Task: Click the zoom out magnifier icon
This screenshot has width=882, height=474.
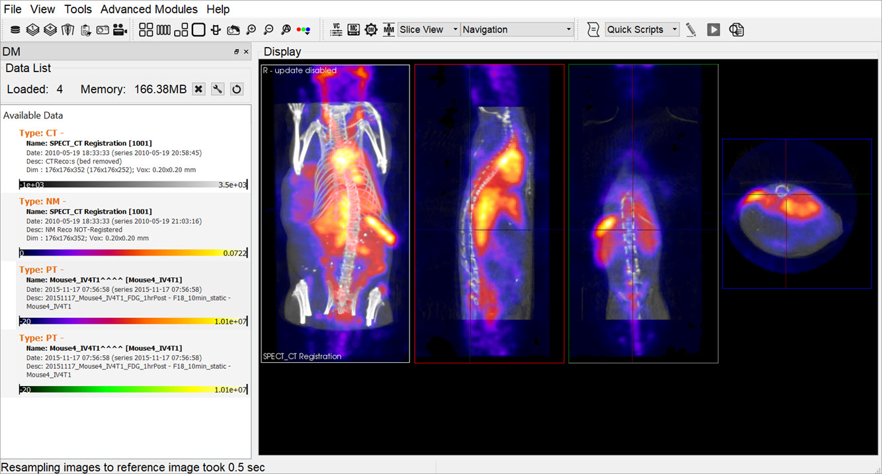Action: (x=269, y=30)
